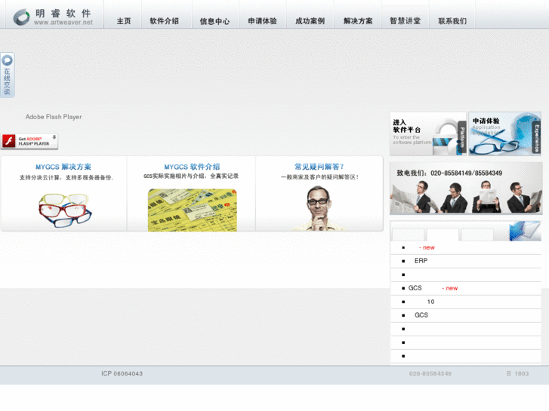Image resolution: width=549 pixels, height=411 pixels.
Task: Click the yellow 宝岛眼镜 form image
Action: [193, 210]
